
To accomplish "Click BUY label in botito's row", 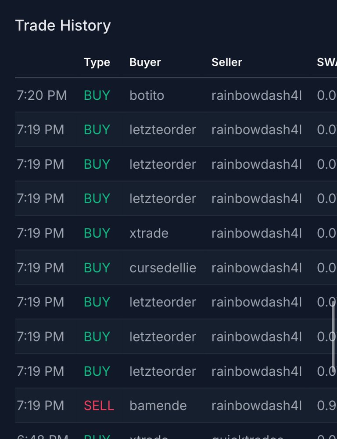I will tap(97, 95).
